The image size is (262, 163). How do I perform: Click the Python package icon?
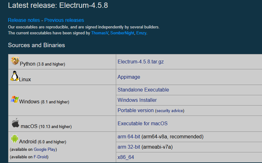(x=15, y=61)
